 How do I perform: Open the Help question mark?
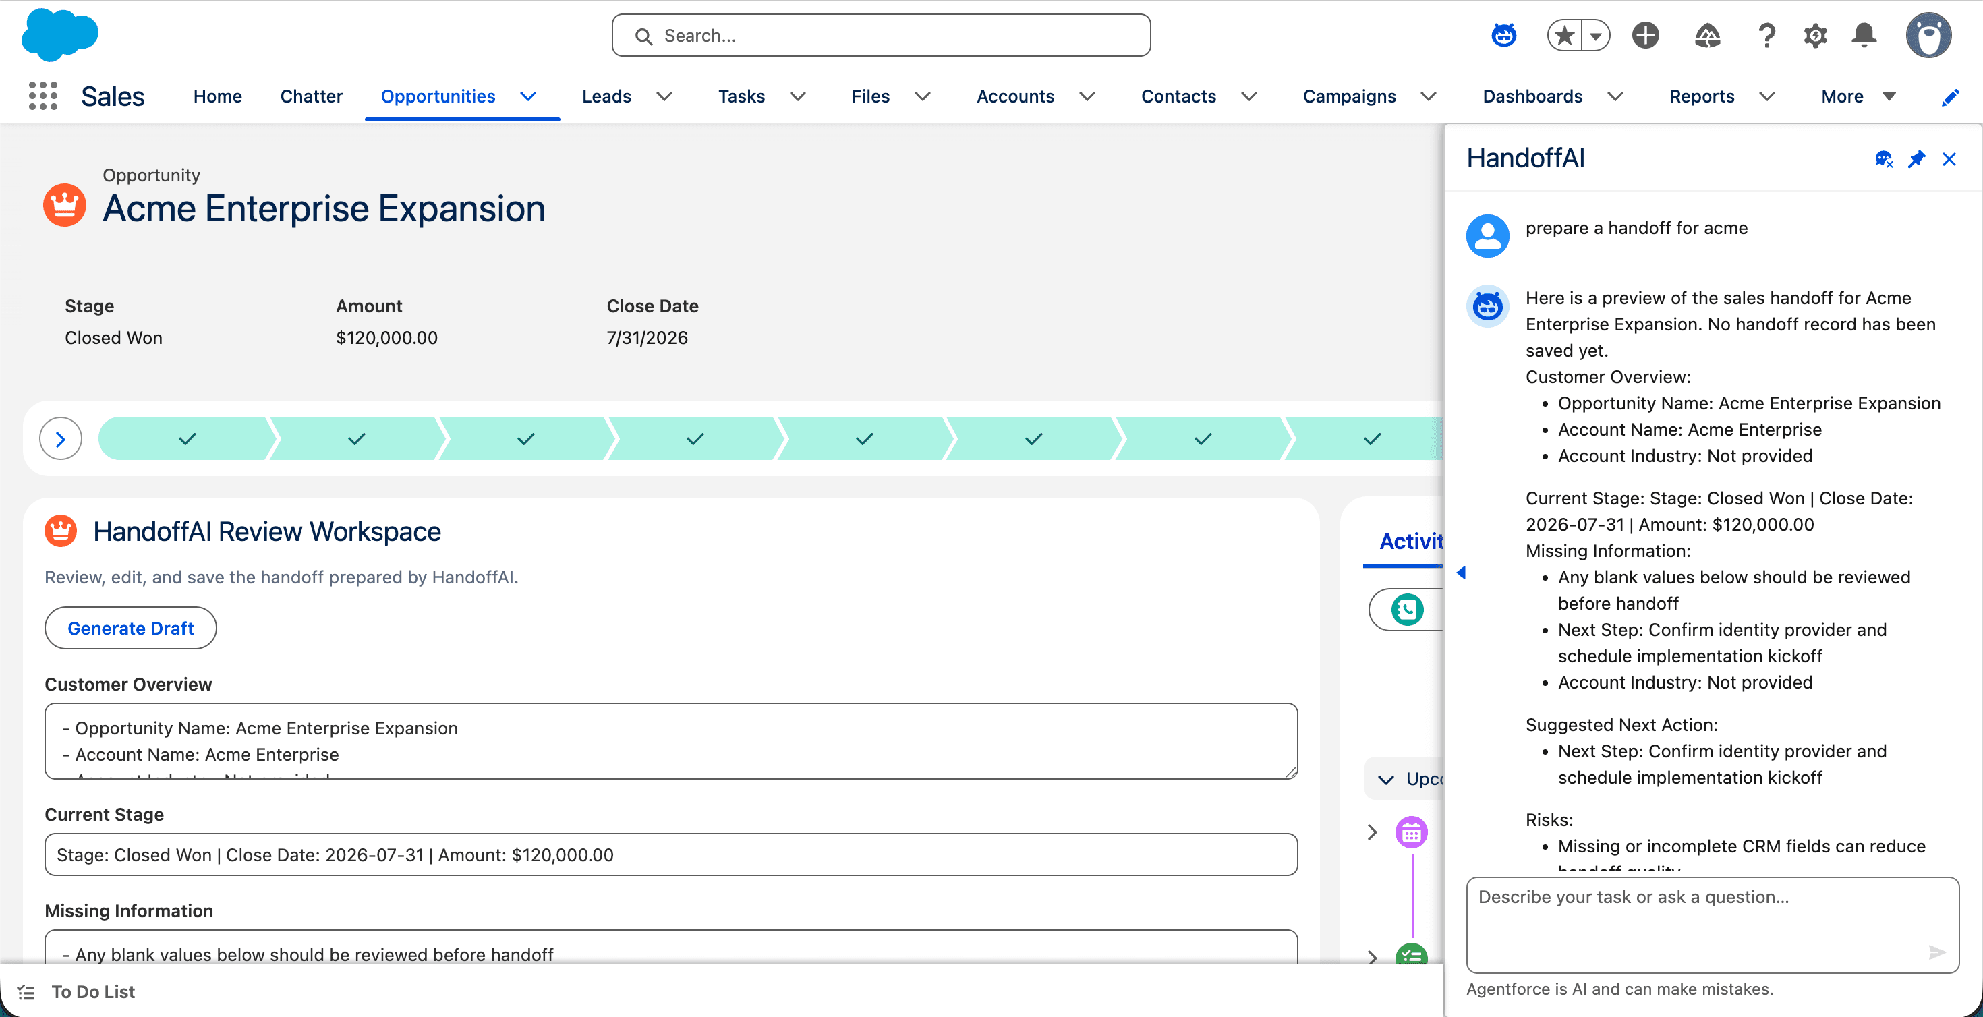pos(1766,36)
